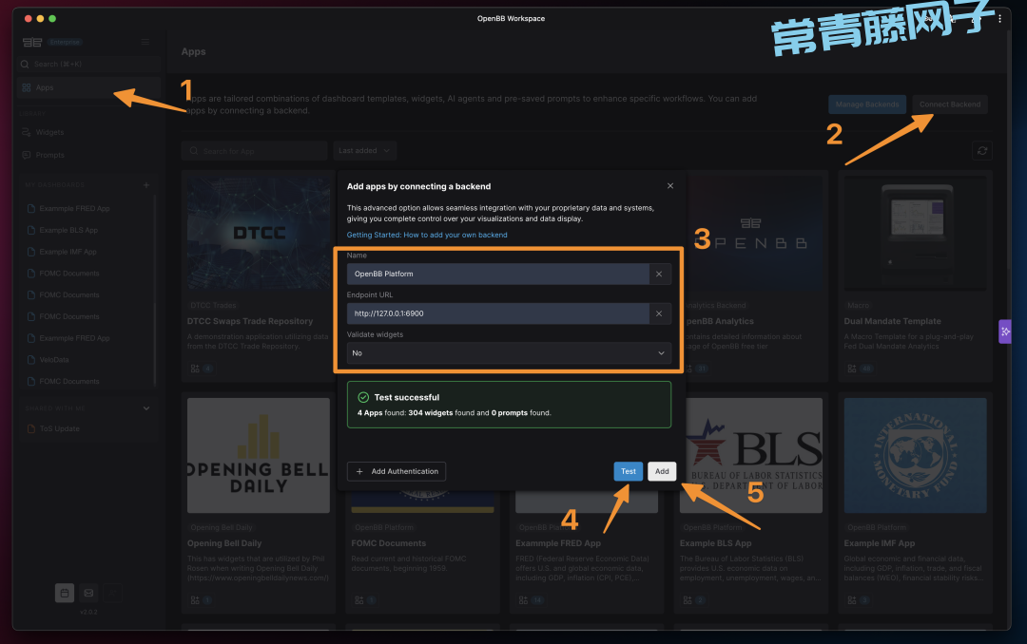This screenshot has width=1027, height=644.
Task: Open the first Exammple FRED App dashboard
Action: tap(74, 209)
